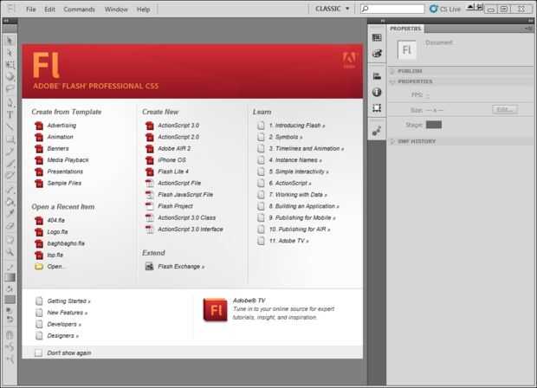Open the Properties panel options menu

[529, 29]
